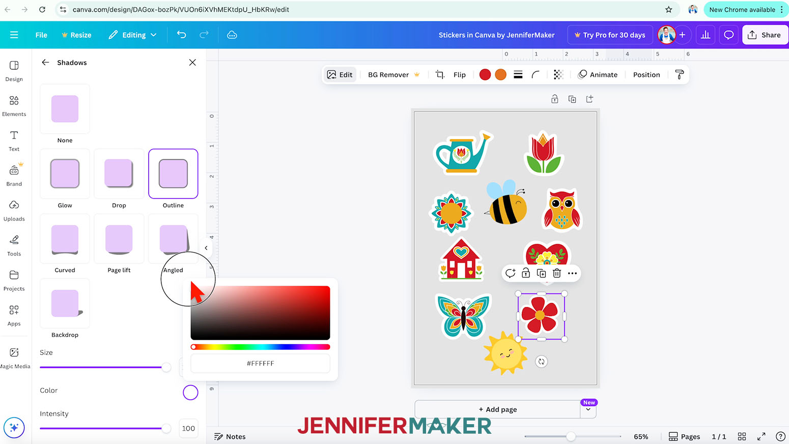Click the red color swatch in toolbar
This screenshot has height=444, width=789.
point(485,75)
